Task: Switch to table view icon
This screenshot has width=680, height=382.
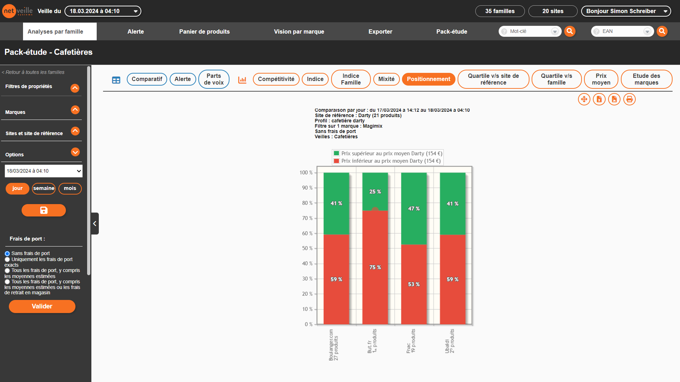Action: coord(116,80)
